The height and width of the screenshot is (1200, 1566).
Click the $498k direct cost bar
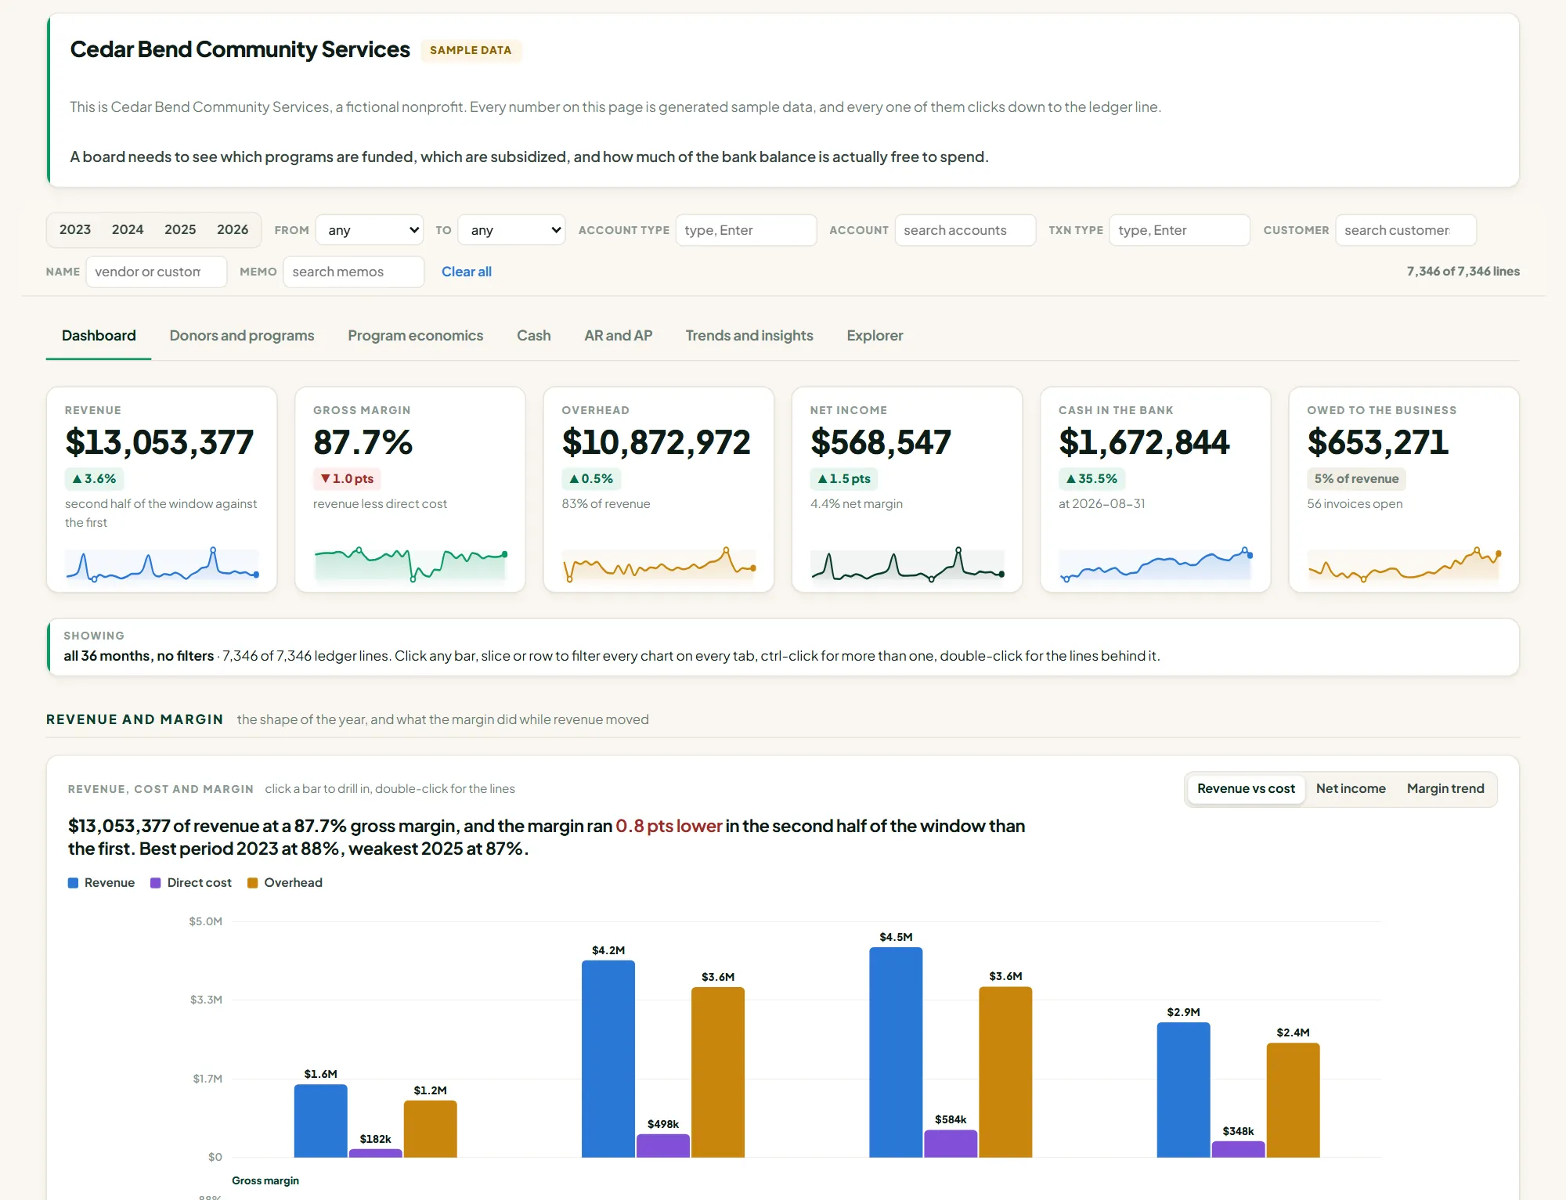click(663, 1145)
